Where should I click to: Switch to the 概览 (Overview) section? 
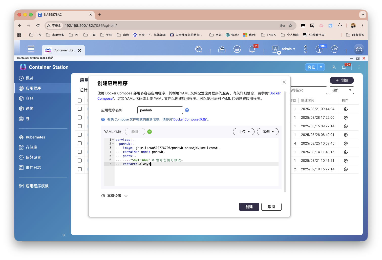(29, 78)
